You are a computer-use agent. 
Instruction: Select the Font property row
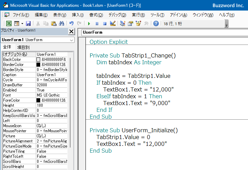(35, 95)
